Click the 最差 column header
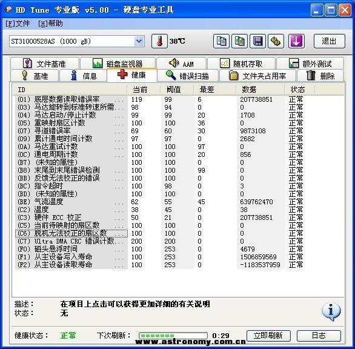The width and height of the screenshot is (355, 349). pos(215,90)
